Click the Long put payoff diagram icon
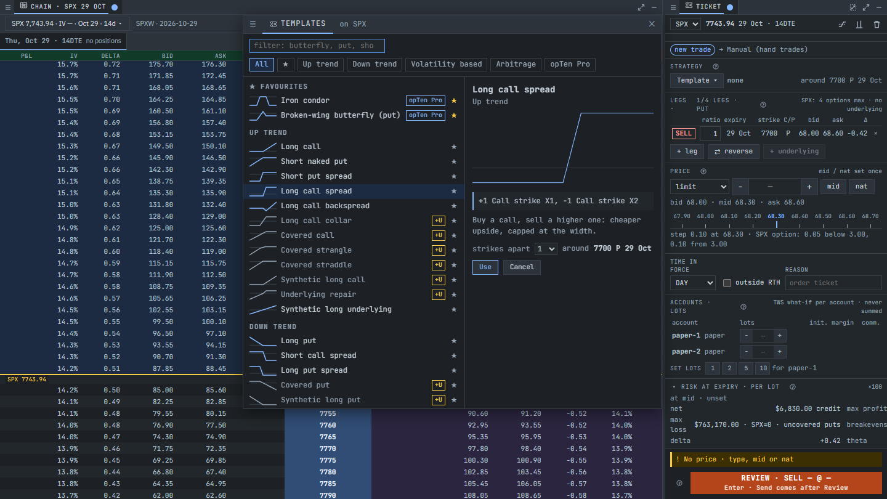The image size is (887, 499). coord(263,341)
